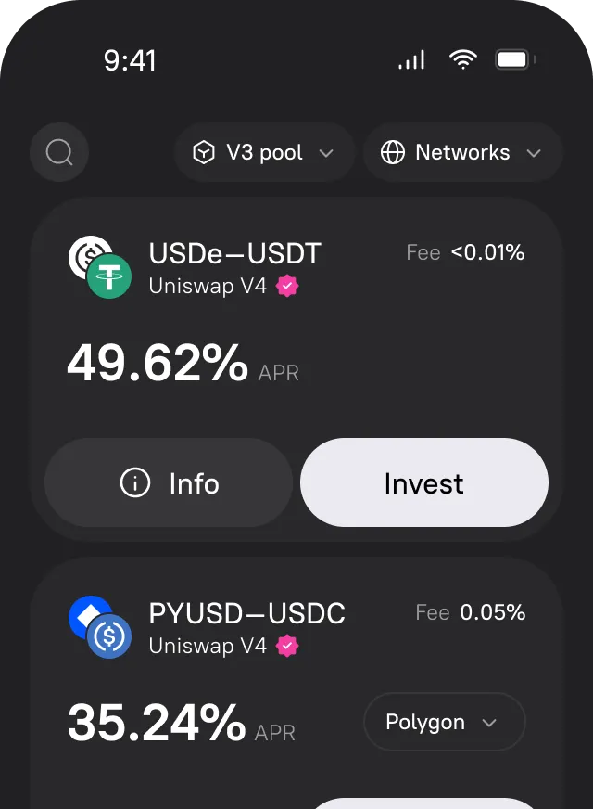
Task: Tap the 35.24% APR value
Action: 157,724
